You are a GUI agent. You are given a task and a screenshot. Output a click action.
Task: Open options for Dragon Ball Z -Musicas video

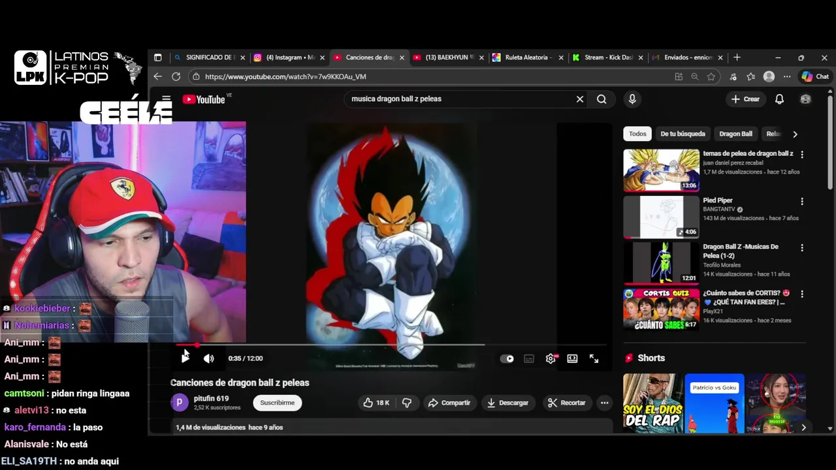point(802,248)
